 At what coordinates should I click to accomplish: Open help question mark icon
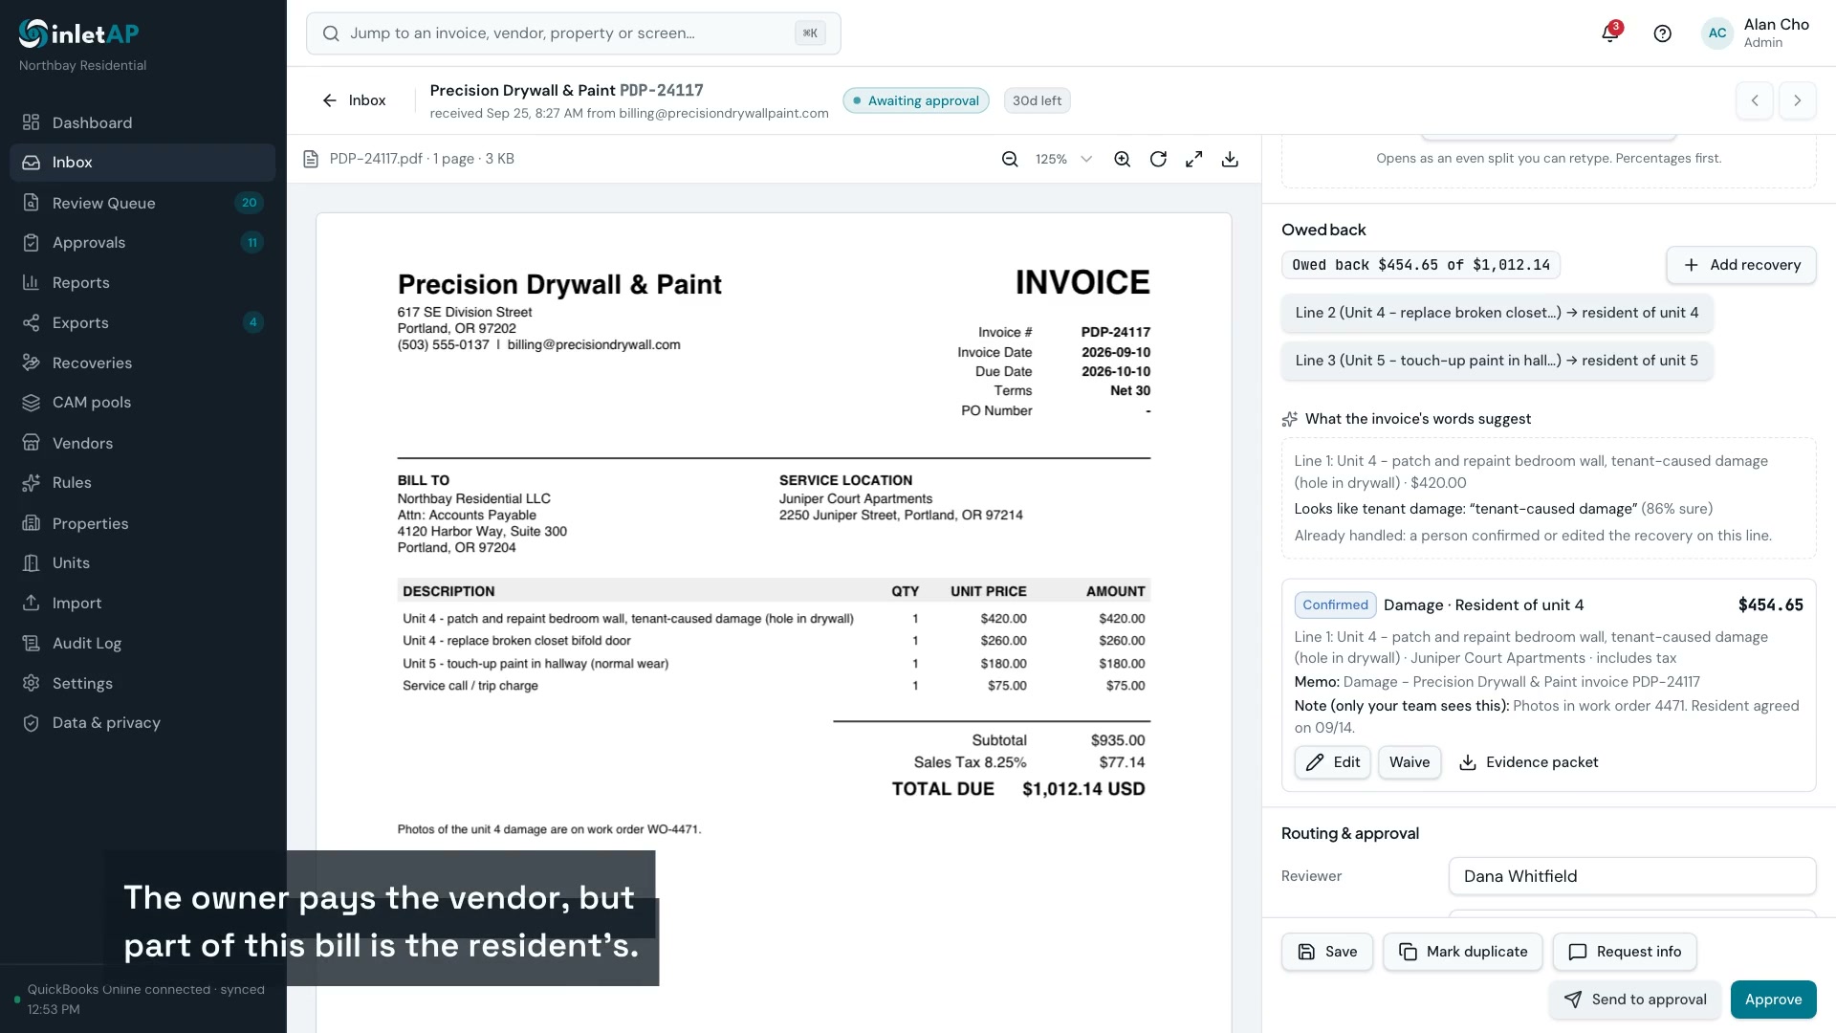click(1663, 33)
